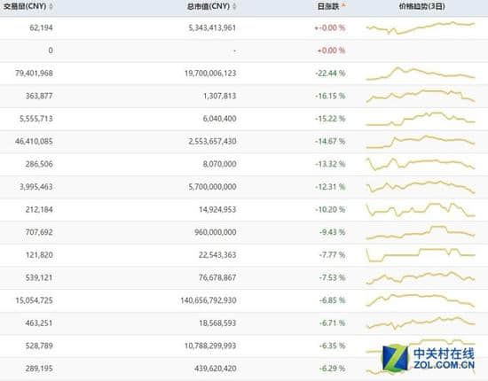Open trend sparkline for the -7.77 % row
The width and height of the screenshot is (488, 381).
tap(421, 255)
